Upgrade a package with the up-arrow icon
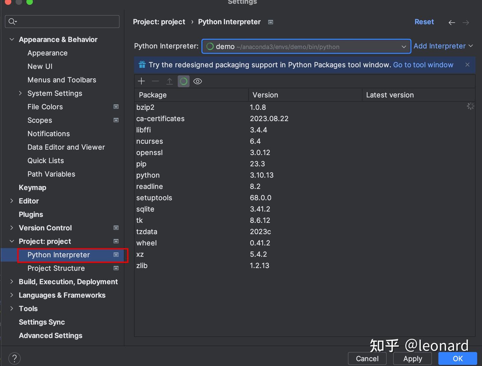The image size is (482, 366). 169,81
